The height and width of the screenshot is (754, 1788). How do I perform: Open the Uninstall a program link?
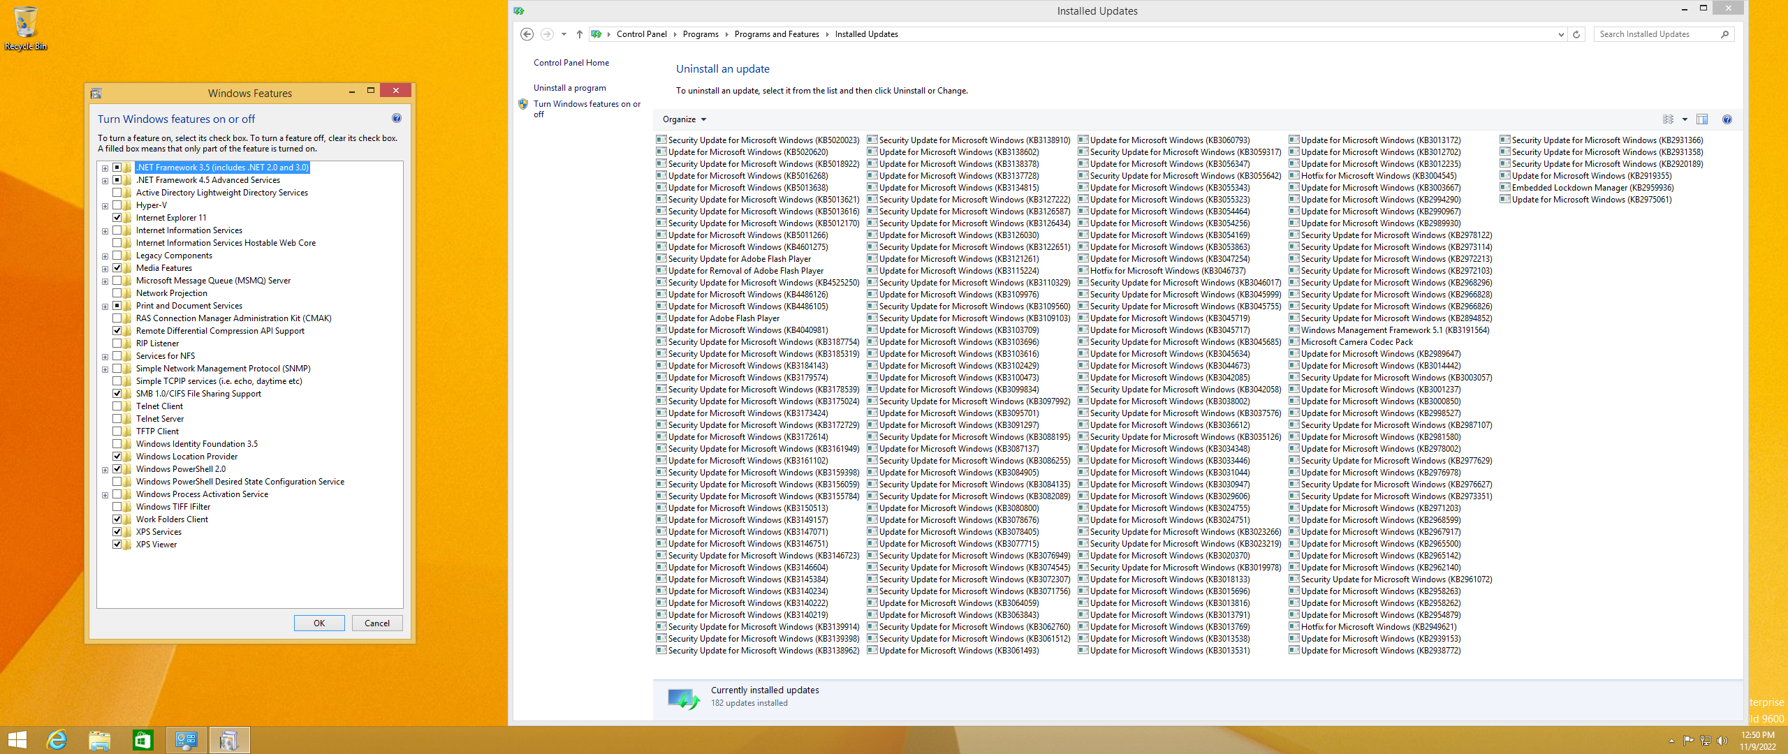(x=570, y=88)
